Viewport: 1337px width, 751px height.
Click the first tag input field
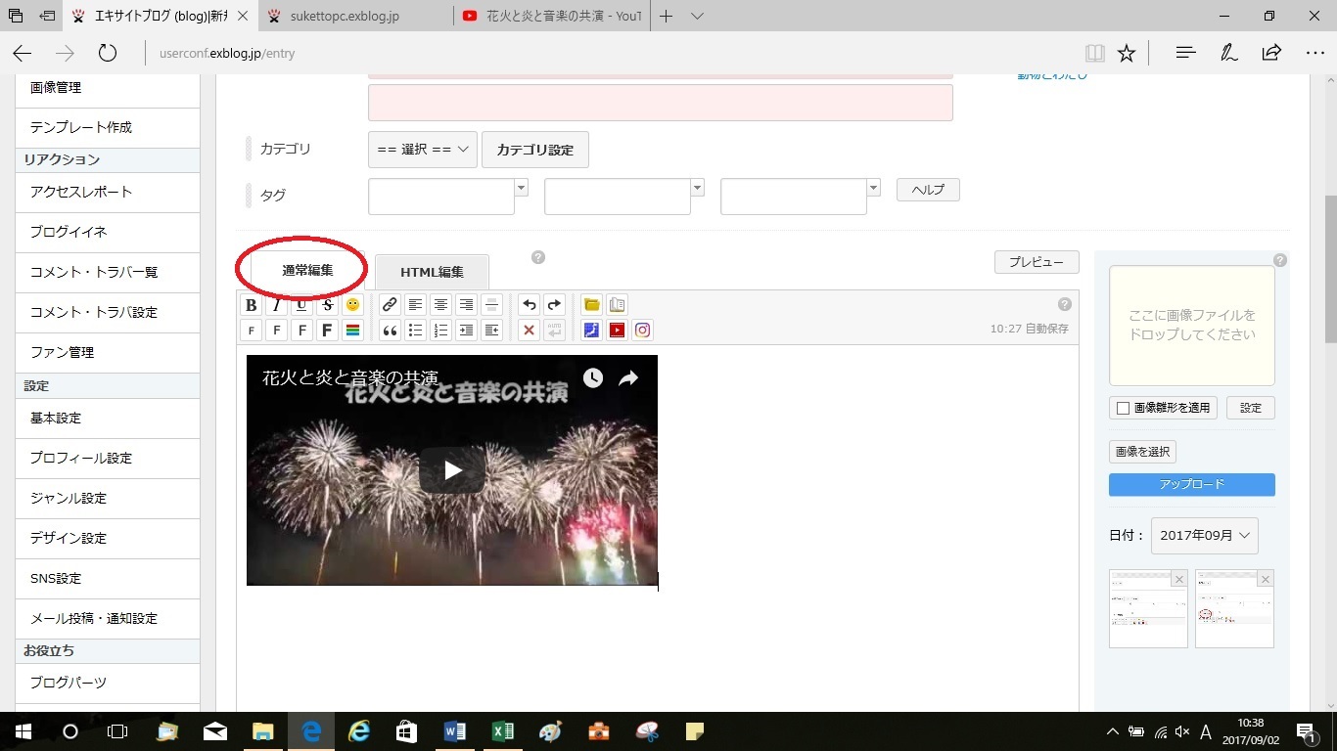(441, 197)
